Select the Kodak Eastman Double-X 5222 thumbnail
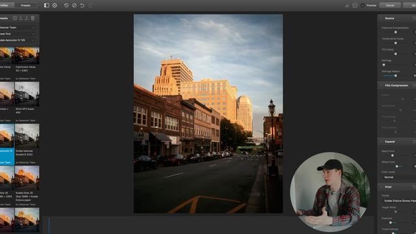This screenshot has height=234, width=416. [x=27, y=136]
